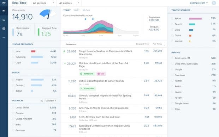Open the column options kebab menu
The height and width of the screenshot is (137, 219).
coord(165,44)
